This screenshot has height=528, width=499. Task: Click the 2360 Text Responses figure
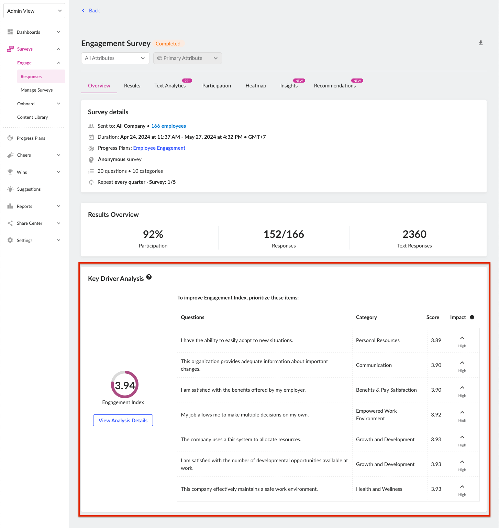(414, 234)
